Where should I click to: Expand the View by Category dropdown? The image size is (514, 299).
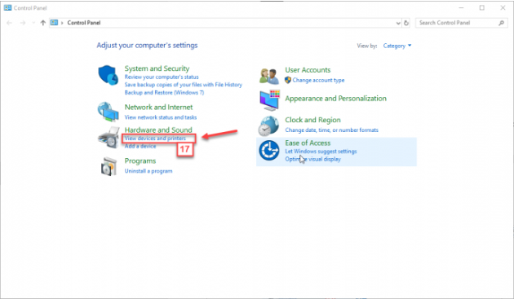397,46
